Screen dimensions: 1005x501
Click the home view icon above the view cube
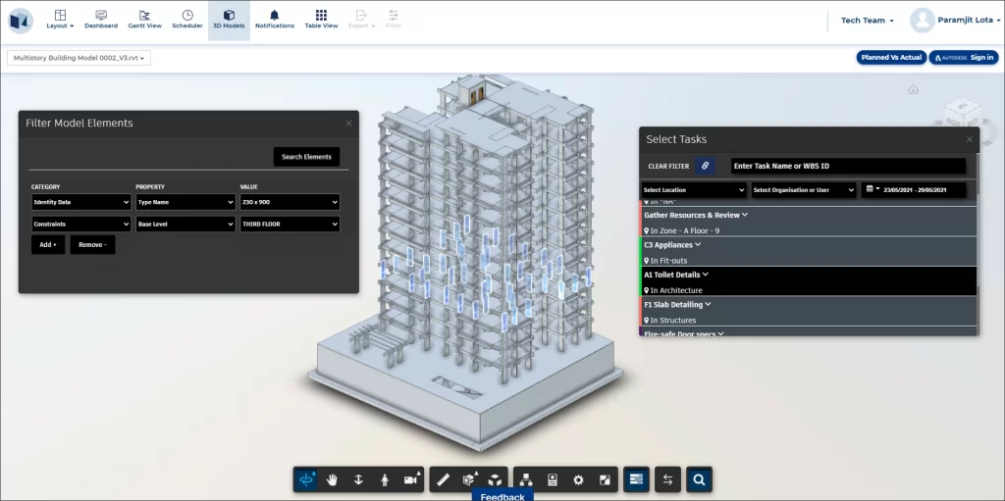coord(913,89)
